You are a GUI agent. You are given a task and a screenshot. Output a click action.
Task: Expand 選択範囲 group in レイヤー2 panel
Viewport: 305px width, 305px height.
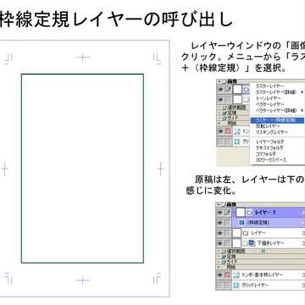[219, 251]
